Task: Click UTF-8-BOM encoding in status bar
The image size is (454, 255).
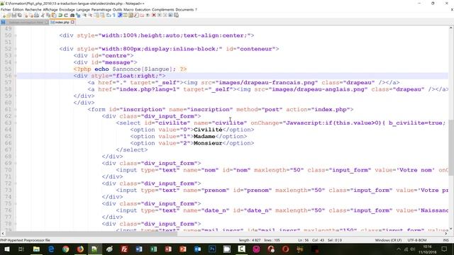Action: [x=417, y=240]
